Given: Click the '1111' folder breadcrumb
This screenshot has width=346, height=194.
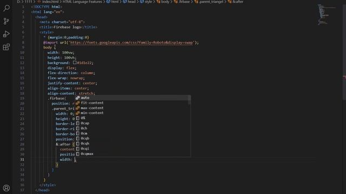Looking at the screenshot, I should [x=28, y=2].
